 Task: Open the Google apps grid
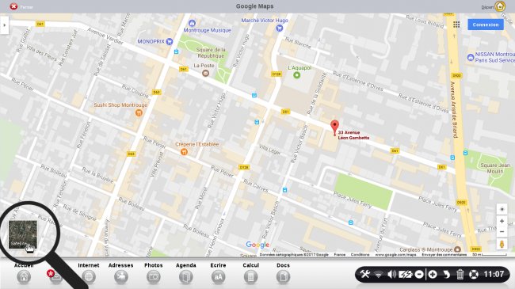point(456,25)
